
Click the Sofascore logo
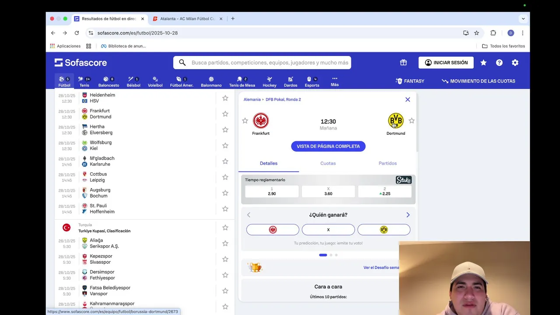80,63
